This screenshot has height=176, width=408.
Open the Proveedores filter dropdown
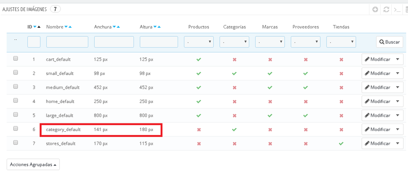point(306,42)
